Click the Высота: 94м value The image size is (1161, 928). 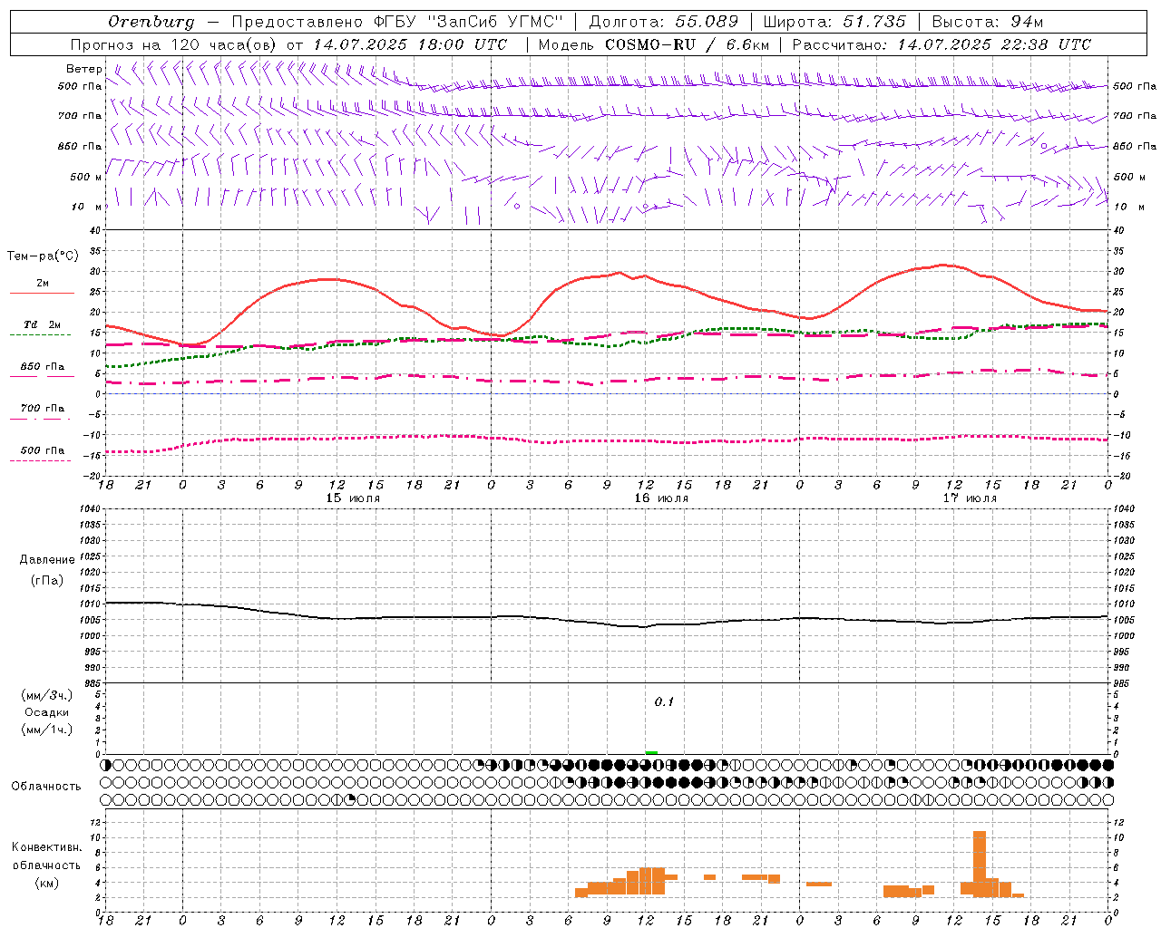[x=988, y=22]
